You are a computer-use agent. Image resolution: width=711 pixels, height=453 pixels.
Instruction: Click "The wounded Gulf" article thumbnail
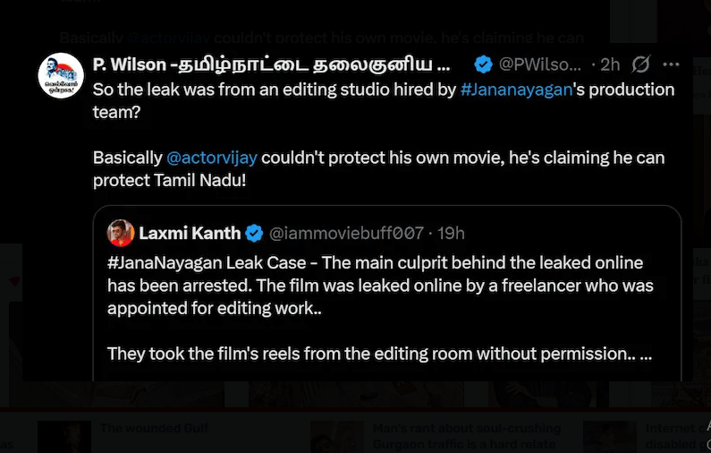[64, 436]
